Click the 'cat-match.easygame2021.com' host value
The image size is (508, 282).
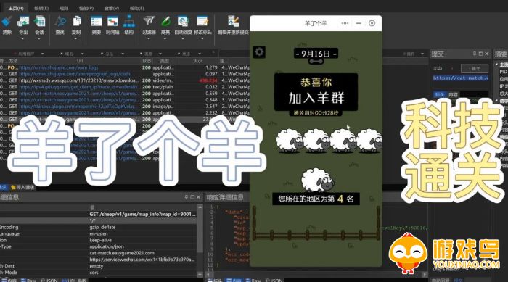click(122, 253)
